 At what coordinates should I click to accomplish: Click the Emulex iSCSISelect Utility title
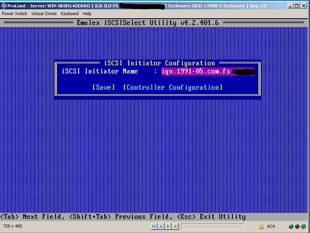(148, 23)
